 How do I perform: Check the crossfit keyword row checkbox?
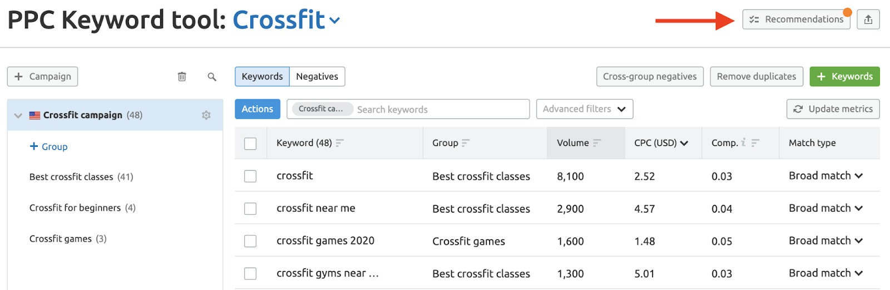(x=250, y=176)
